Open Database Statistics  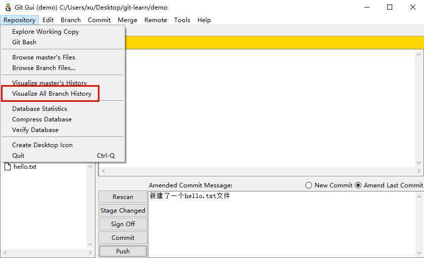63,108
